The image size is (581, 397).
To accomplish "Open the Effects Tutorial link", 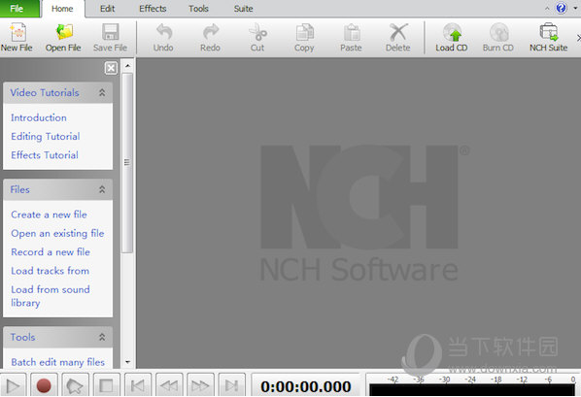I will pyautogui.click(x=45, y=155).
